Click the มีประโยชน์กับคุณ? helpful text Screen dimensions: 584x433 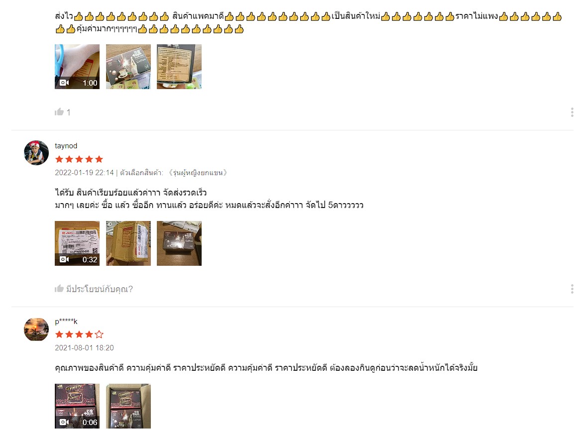100,289
